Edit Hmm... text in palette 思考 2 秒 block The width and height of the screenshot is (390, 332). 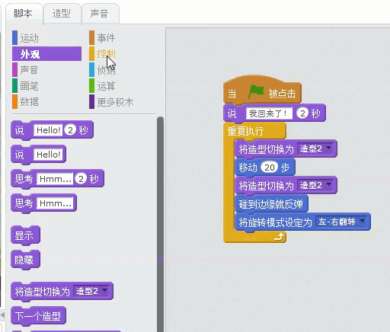pyautogui.click(x=55, y=179)
